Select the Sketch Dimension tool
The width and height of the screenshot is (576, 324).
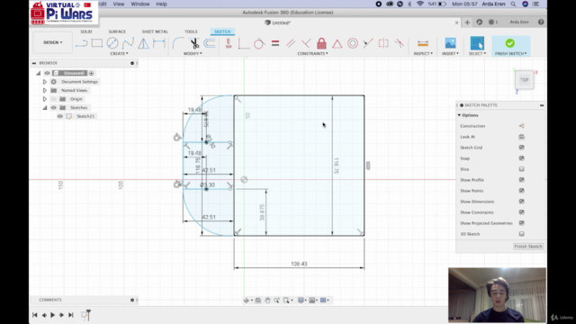(x=159, y=43)
